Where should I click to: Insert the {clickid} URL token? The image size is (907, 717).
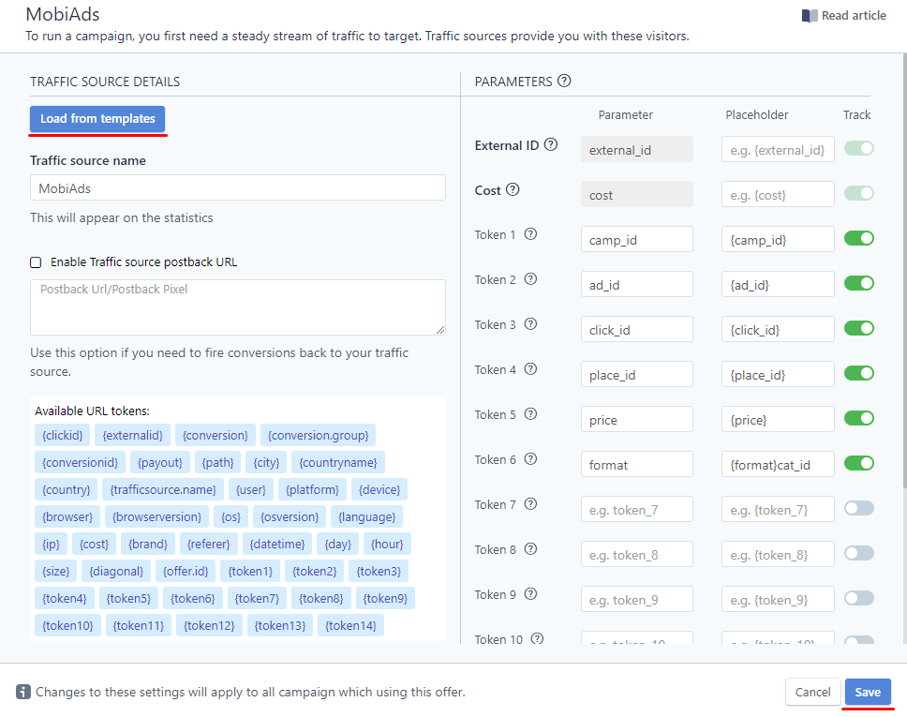click(63, 435)
